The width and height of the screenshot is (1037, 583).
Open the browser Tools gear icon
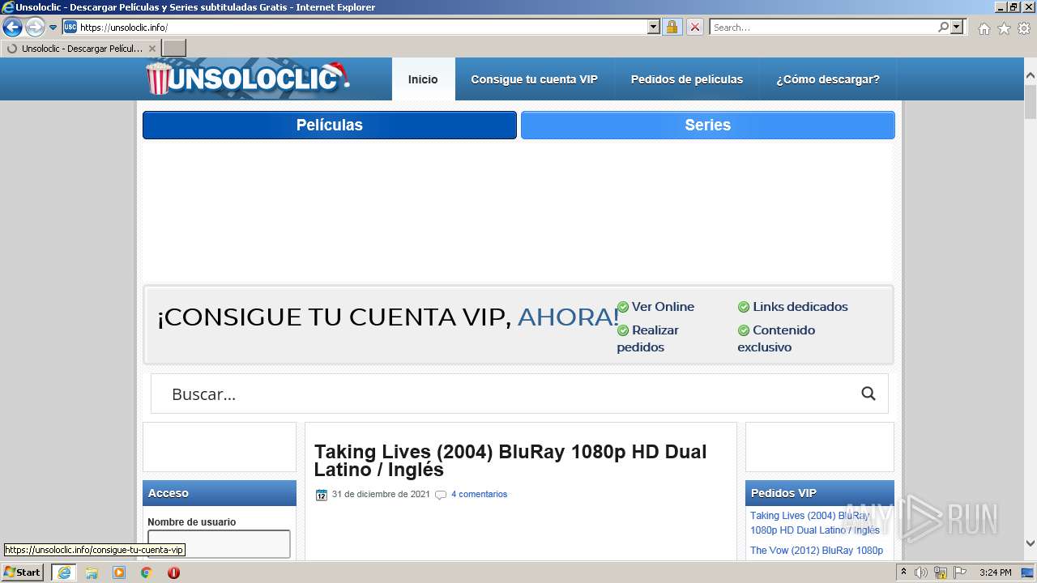click(1024, 28)
